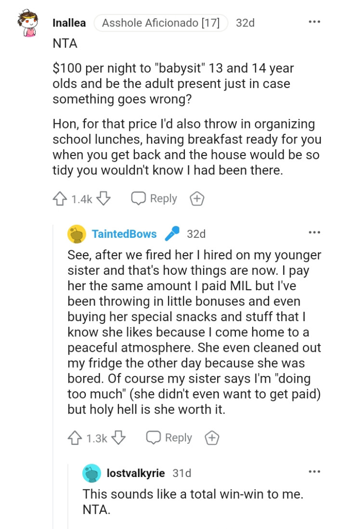
Task: Click the Asshole Aficionado [17] flair badge
Action: 160,22
